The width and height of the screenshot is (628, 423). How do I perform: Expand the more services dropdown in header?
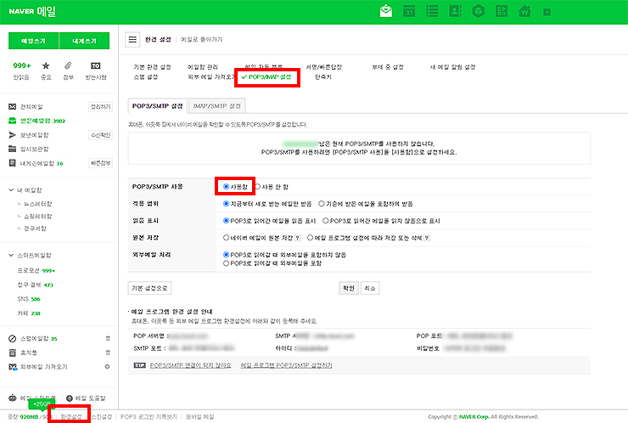547,12
